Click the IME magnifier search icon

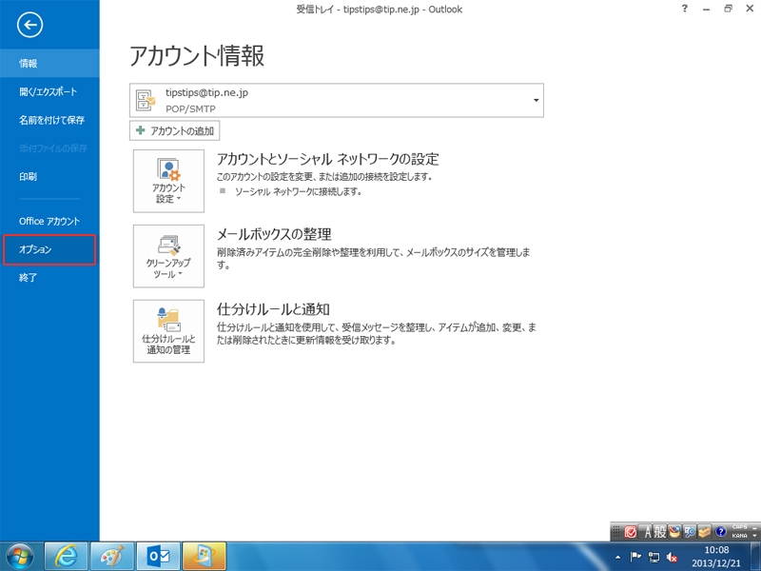(690, 532)
